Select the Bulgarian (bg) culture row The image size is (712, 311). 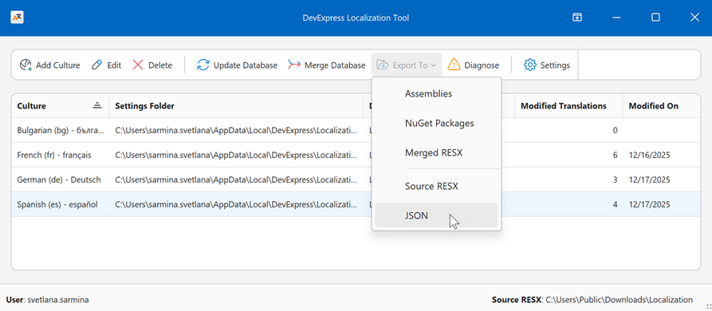(356, 130)
